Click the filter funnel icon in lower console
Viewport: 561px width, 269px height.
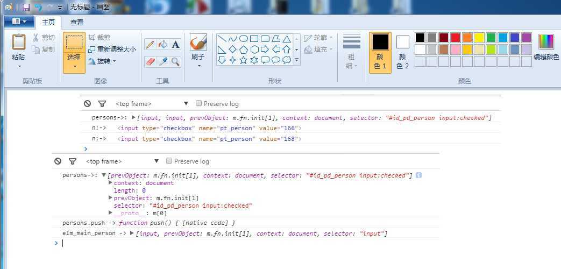73,161
